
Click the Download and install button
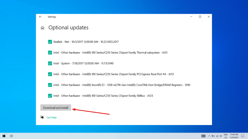click(56, 108)
